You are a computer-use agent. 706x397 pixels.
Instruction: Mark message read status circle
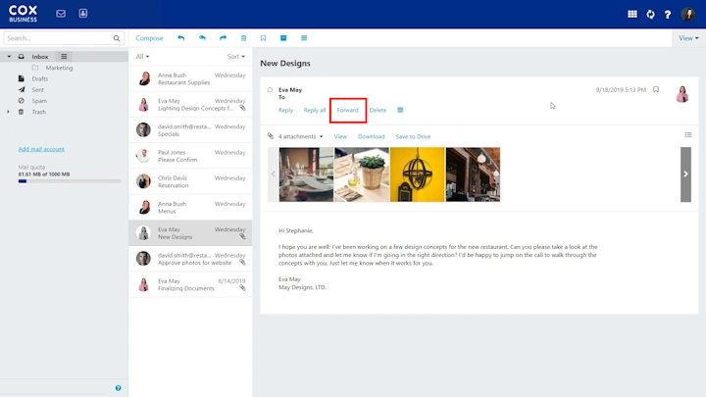pos(270,90)
